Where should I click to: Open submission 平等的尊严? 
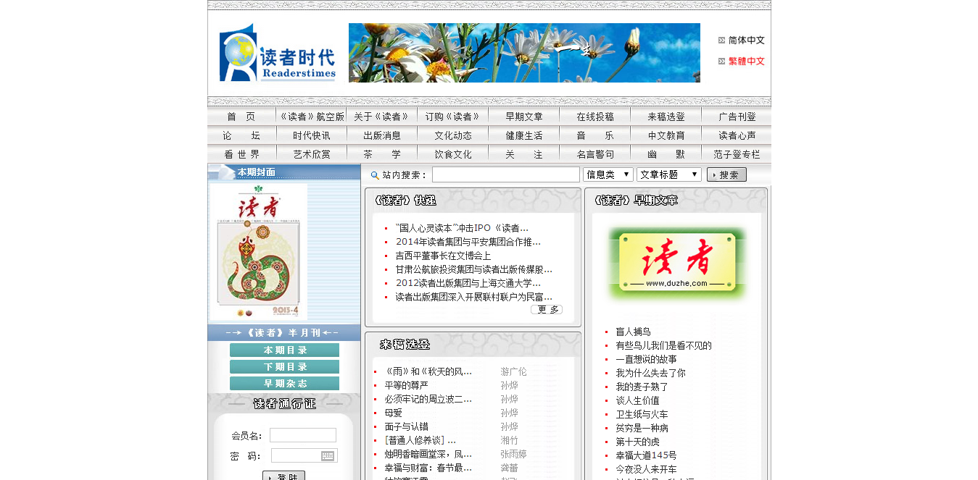[x=406, y=385]
